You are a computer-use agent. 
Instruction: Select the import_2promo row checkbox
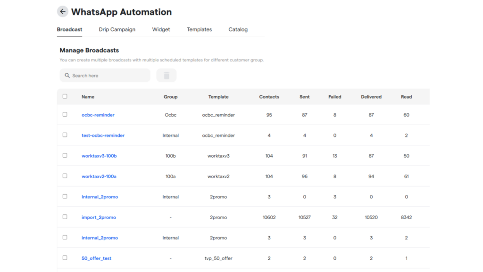tap(65, 217)
